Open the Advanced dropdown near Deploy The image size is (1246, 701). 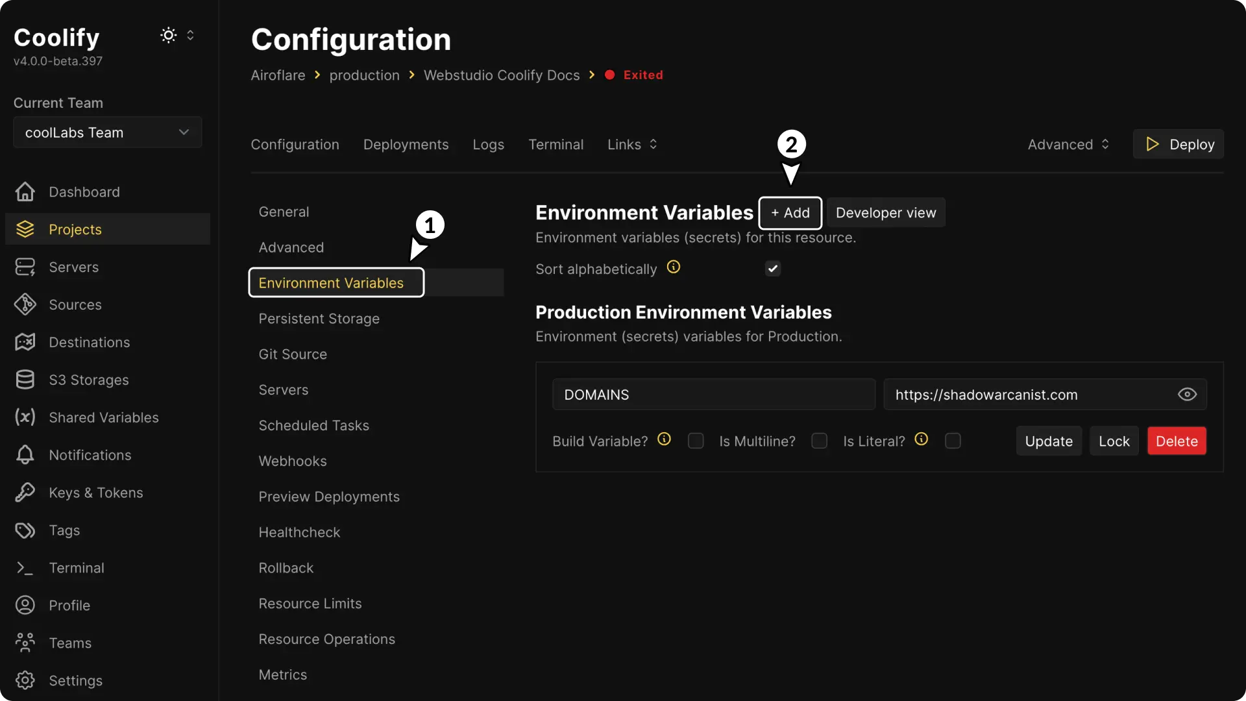tap(1068, 144)
